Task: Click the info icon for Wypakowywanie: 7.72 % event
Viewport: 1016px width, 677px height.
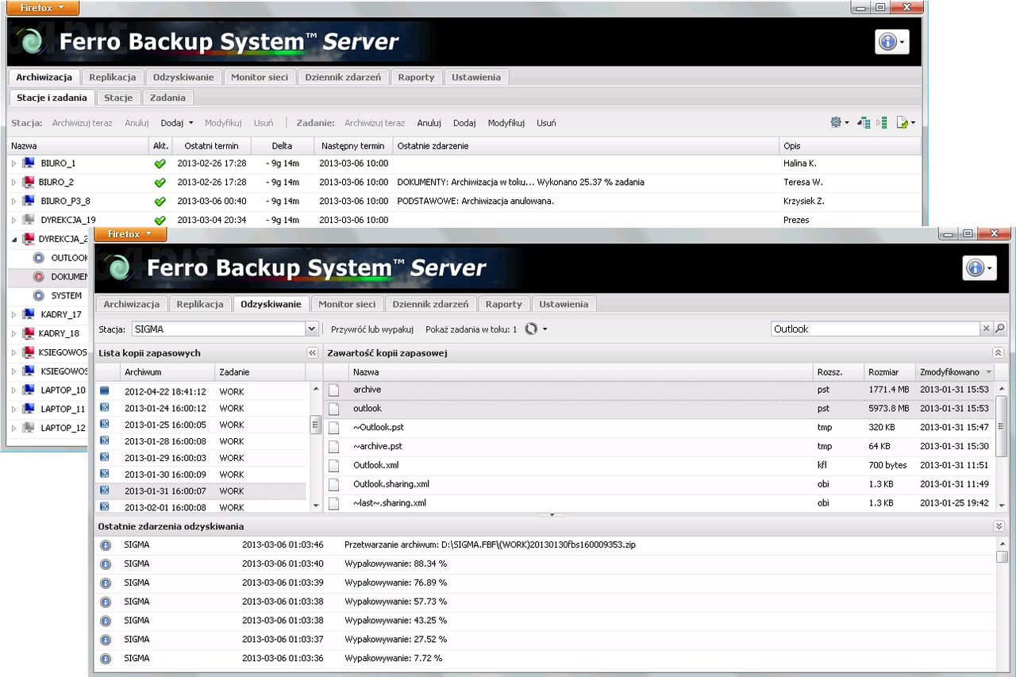Action: pyautogui.click(x=105, y=659)
